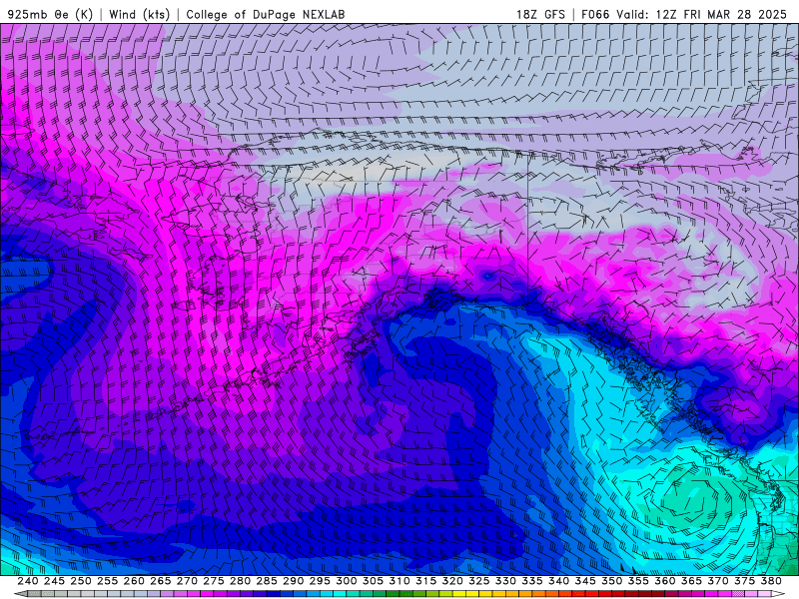
Task: Click the yellow color bar swatch under 320
Action: (459, 594)
